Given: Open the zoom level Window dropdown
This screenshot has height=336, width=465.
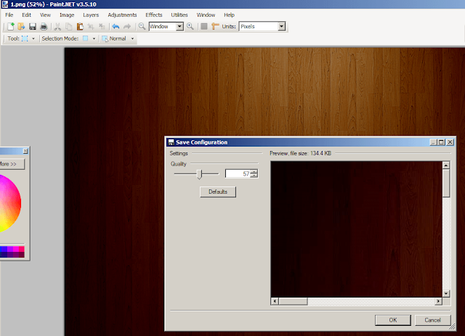Looking at the screenshot, I should pyautogui.click(x=179, y=26).
